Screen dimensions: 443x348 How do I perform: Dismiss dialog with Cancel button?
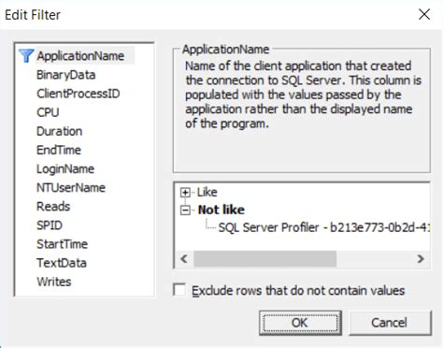[390, 323]
